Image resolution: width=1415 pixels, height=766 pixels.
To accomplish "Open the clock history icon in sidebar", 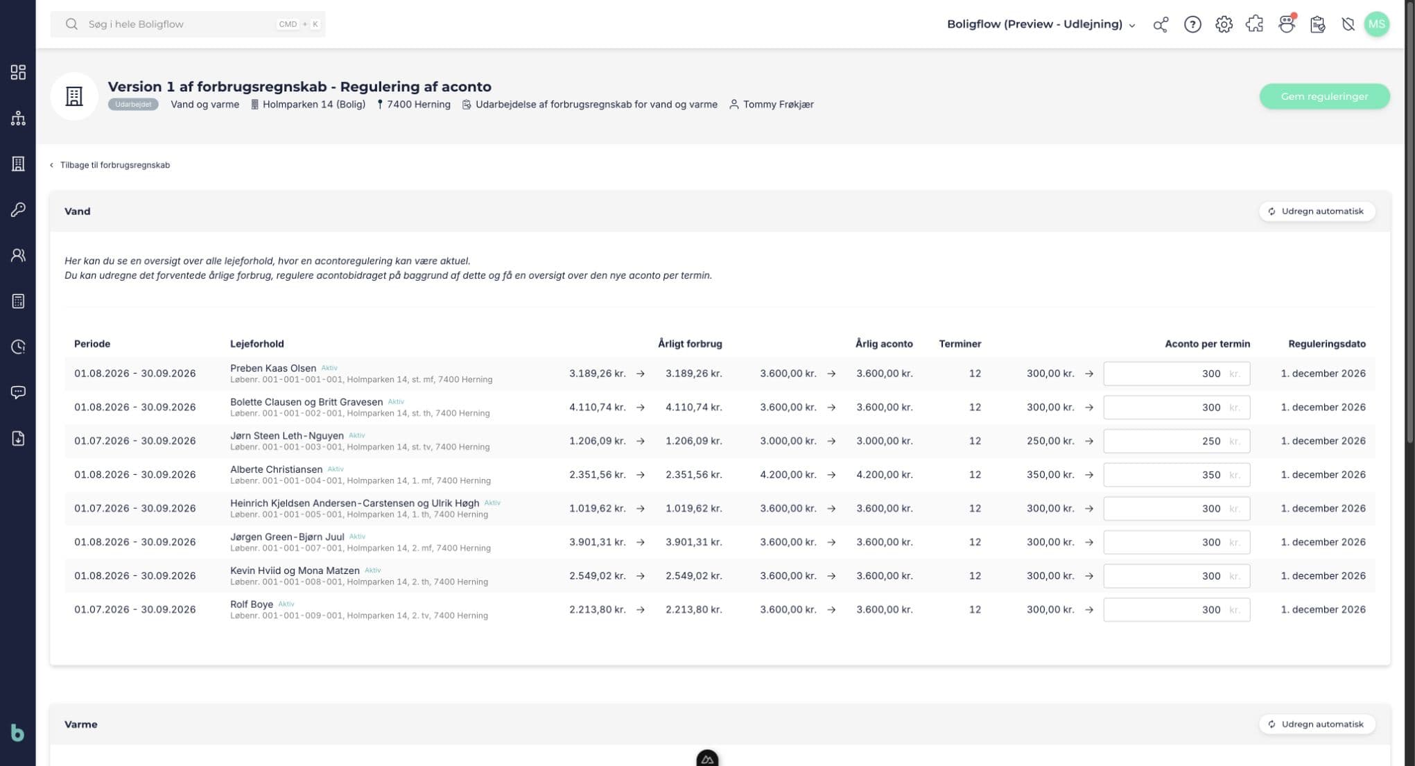I will click(x=18, y=347).
